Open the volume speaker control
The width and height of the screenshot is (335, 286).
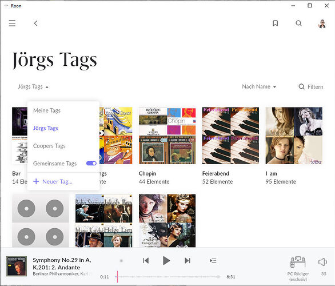[x=322, y=262]
